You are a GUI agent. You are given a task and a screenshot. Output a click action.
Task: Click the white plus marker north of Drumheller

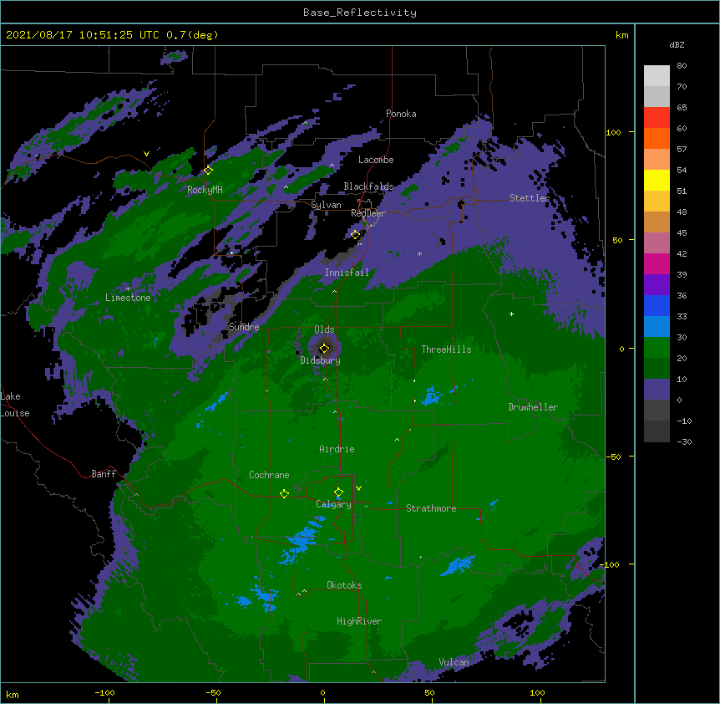point(511,314)
